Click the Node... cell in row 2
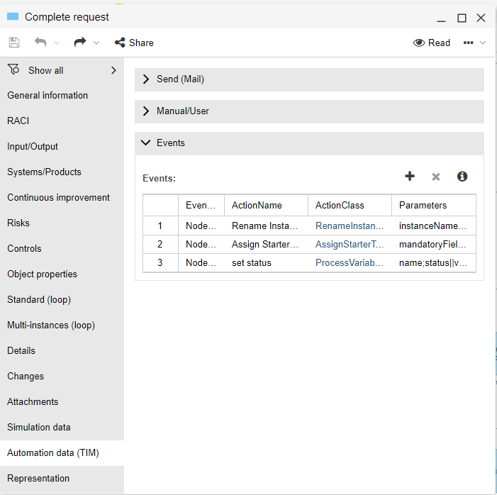497x495 pixels. (x=201, y=244)
